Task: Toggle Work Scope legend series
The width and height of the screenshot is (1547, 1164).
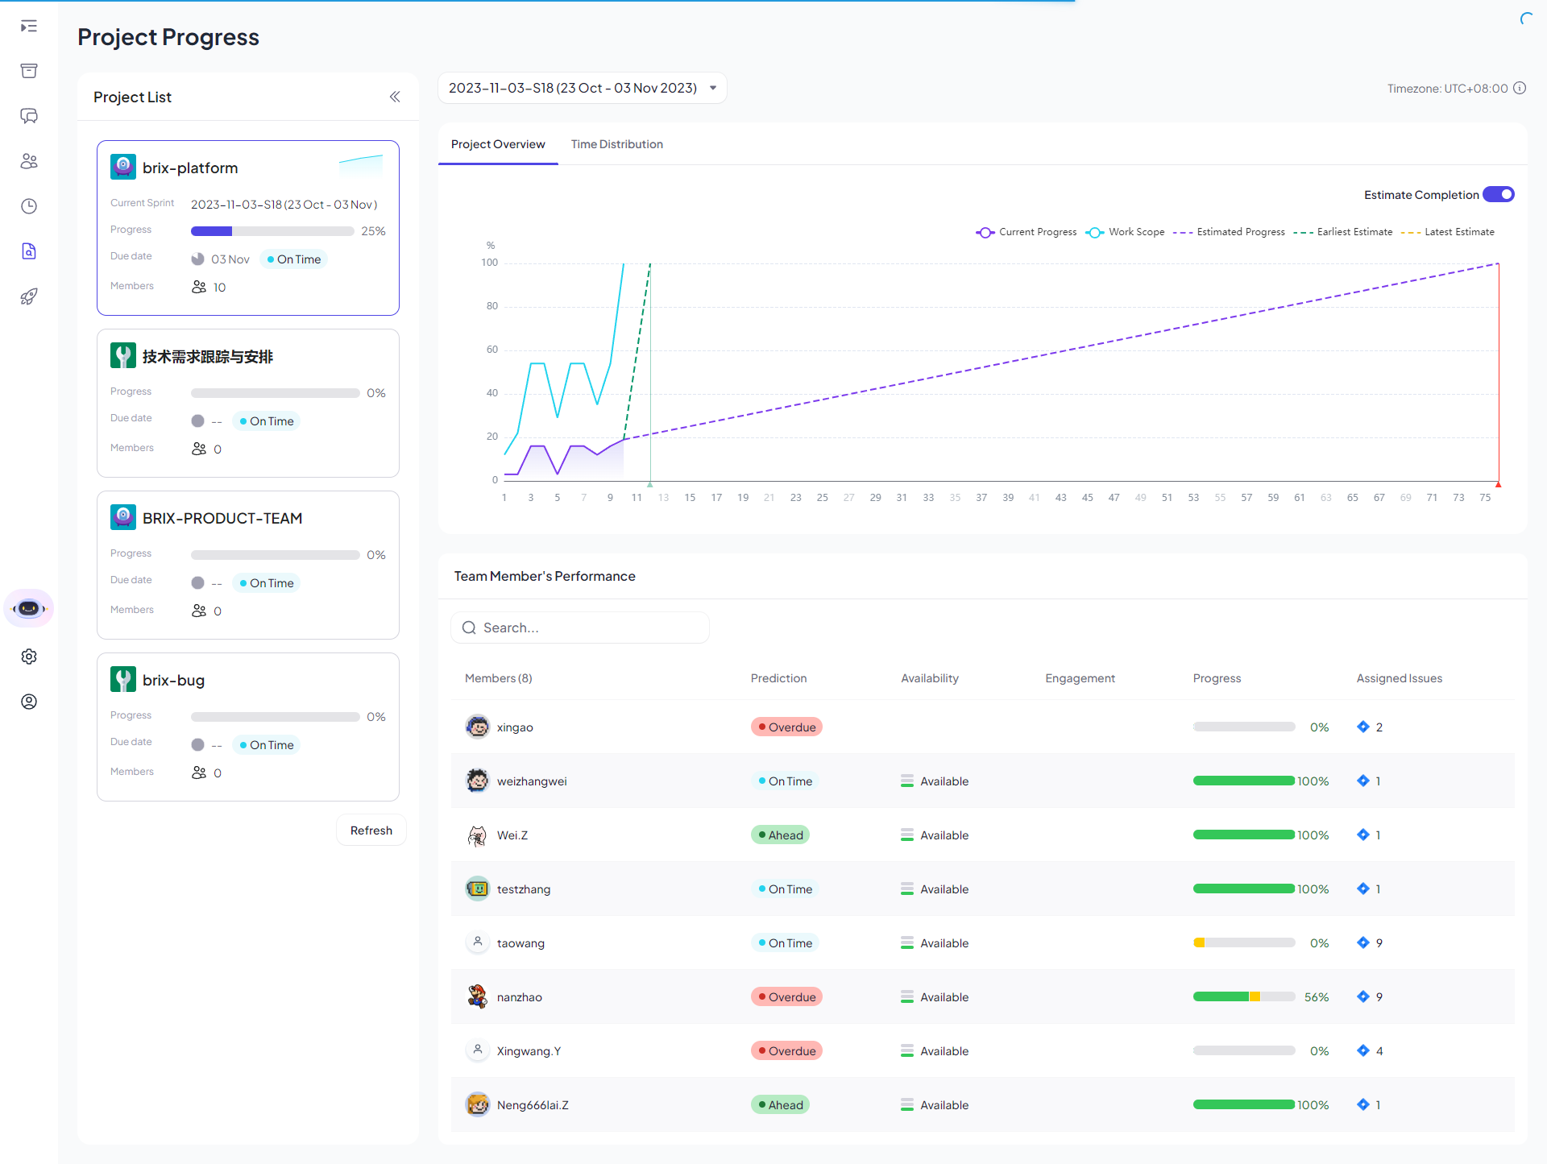Action: coord(1126,232)
